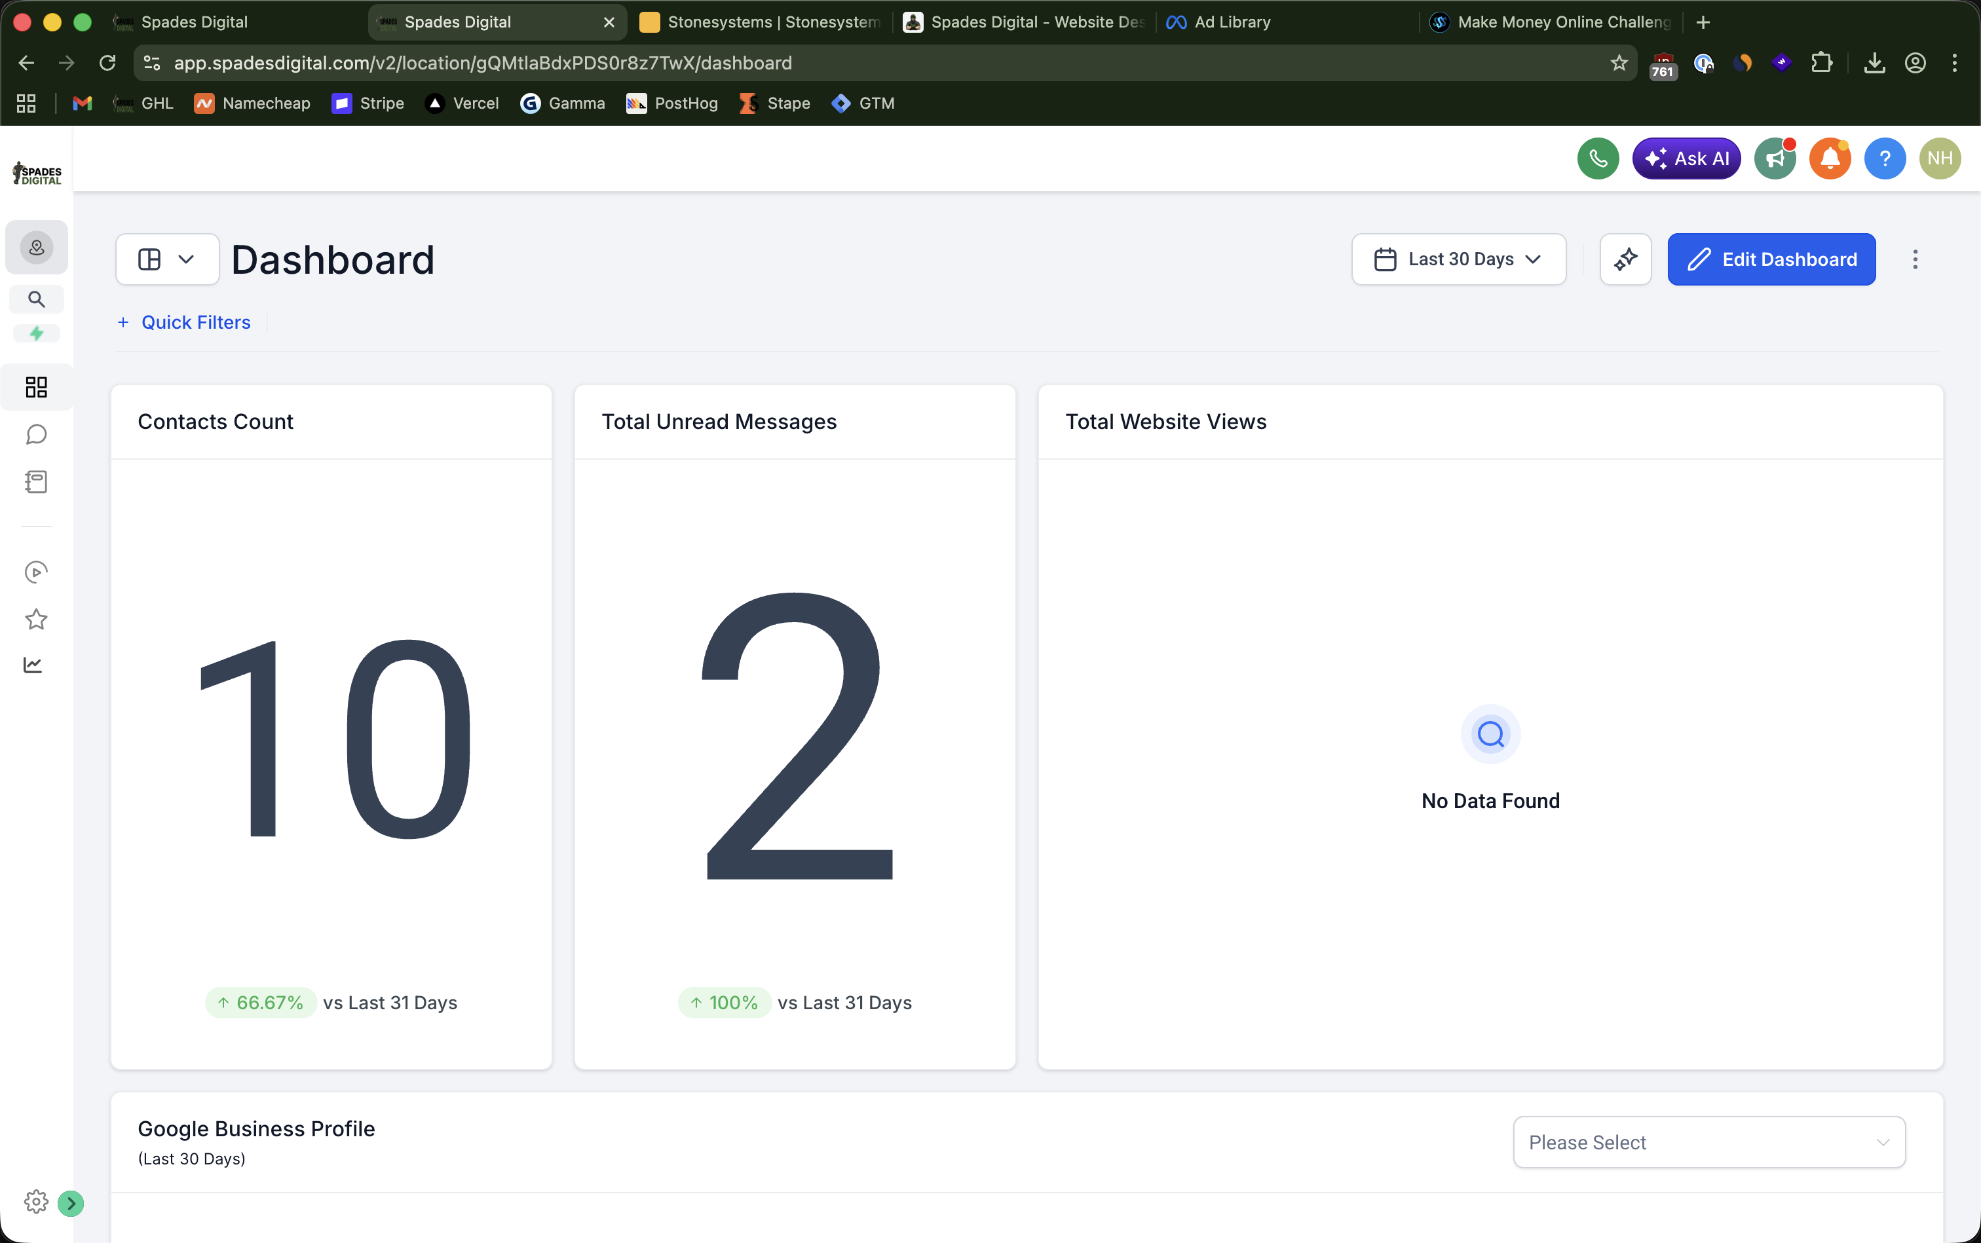Switch to the Ad Library tab
This screenshot has width=1981, height=1243.
point(1287,22)
